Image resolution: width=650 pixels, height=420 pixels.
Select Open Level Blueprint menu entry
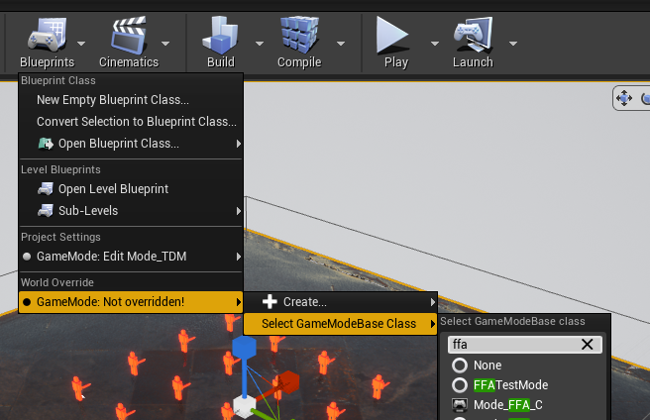coord(113,189)
